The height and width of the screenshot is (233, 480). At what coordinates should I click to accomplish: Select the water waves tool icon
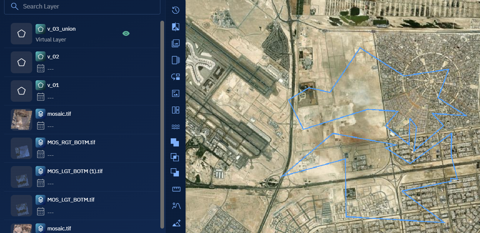[x=176, y=127]
